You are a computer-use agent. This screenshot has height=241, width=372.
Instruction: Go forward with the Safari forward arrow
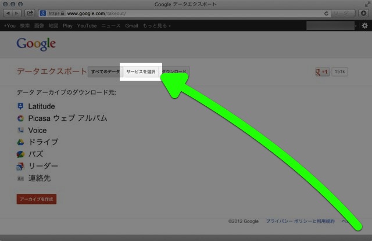[x=17, y=13]
